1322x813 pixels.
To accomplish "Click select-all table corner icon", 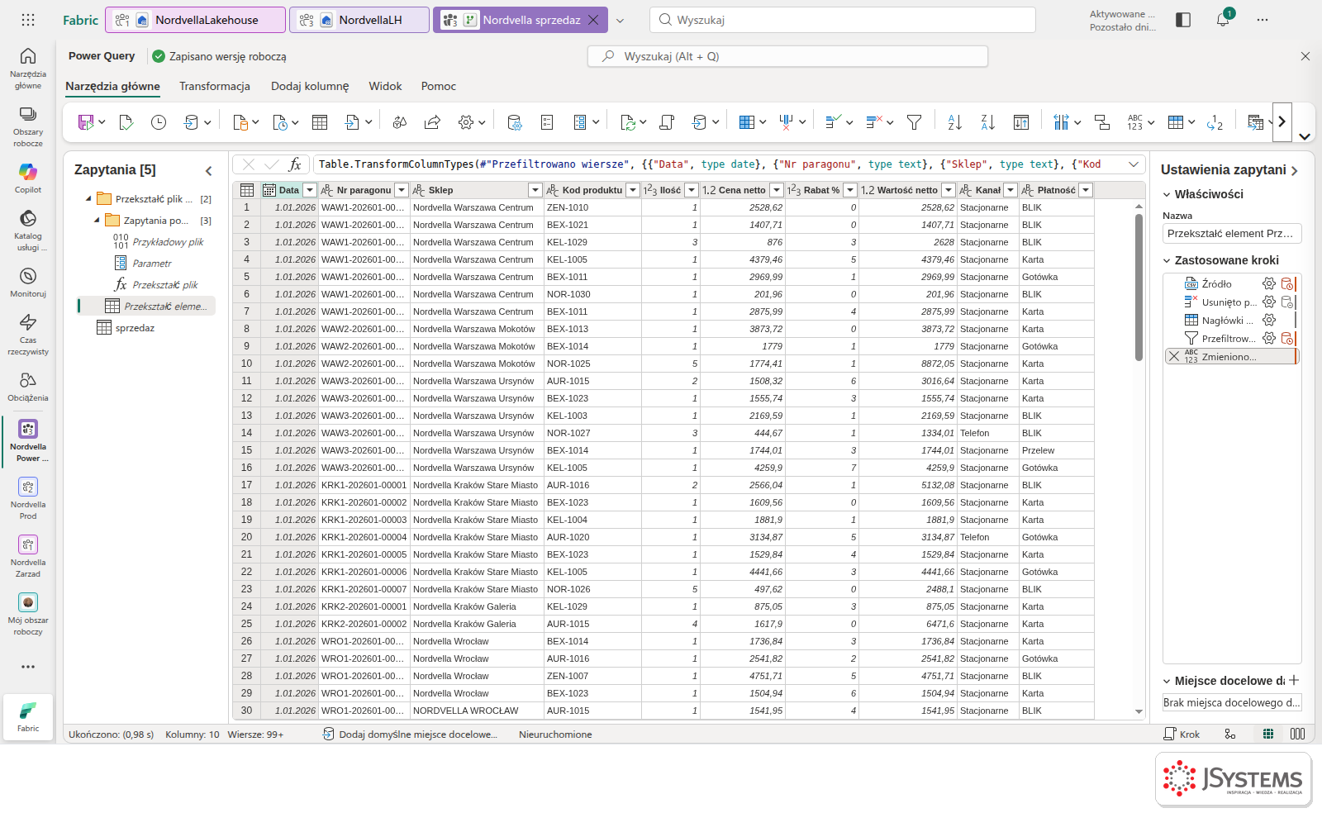I will [x=246, y=190].
